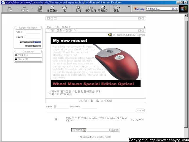Refresh the page with 새로고침 icon
The height and width of the screenshot is (142, 189).
[x=52, y=9]
